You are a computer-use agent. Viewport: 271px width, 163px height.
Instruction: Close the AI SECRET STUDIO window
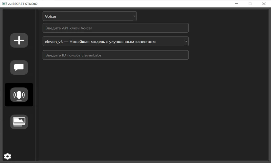[264, 4]
